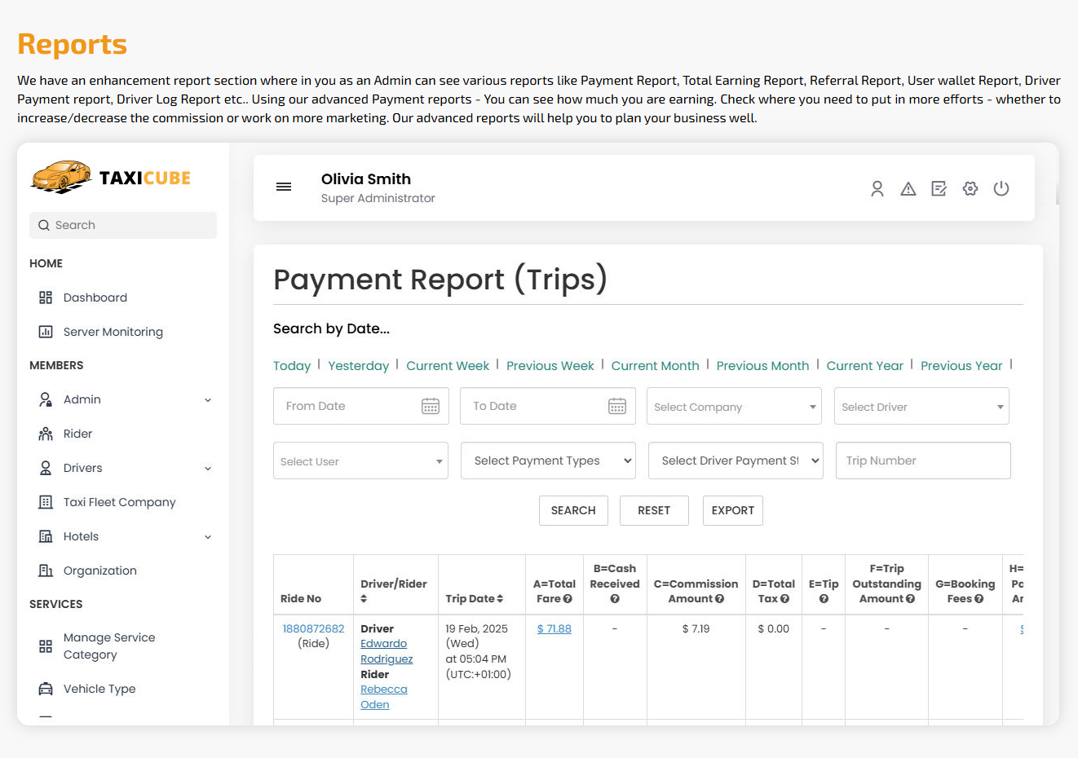Open rider Rebecca Oden link

pos(384,697)
